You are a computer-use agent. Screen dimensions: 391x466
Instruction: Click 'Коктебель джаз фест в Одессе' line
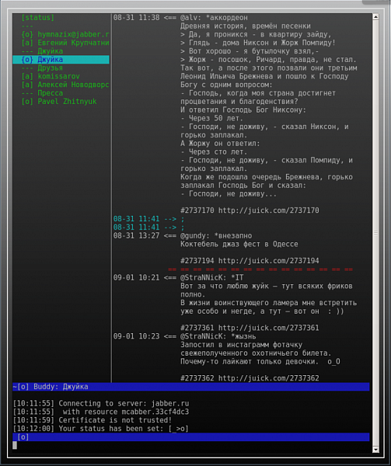[239, 244]
